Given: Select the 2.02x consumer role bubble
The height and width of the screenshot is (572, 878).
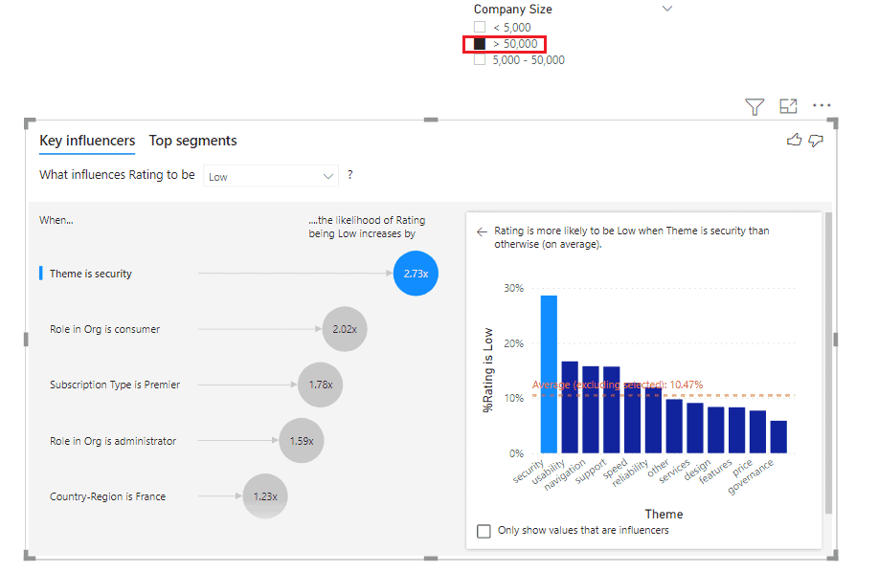Looking at the screenshot, I should tap(345, 329).
